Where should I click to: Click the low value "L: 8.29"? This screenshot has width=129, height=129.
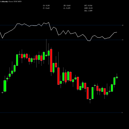[x=67, y=8]
